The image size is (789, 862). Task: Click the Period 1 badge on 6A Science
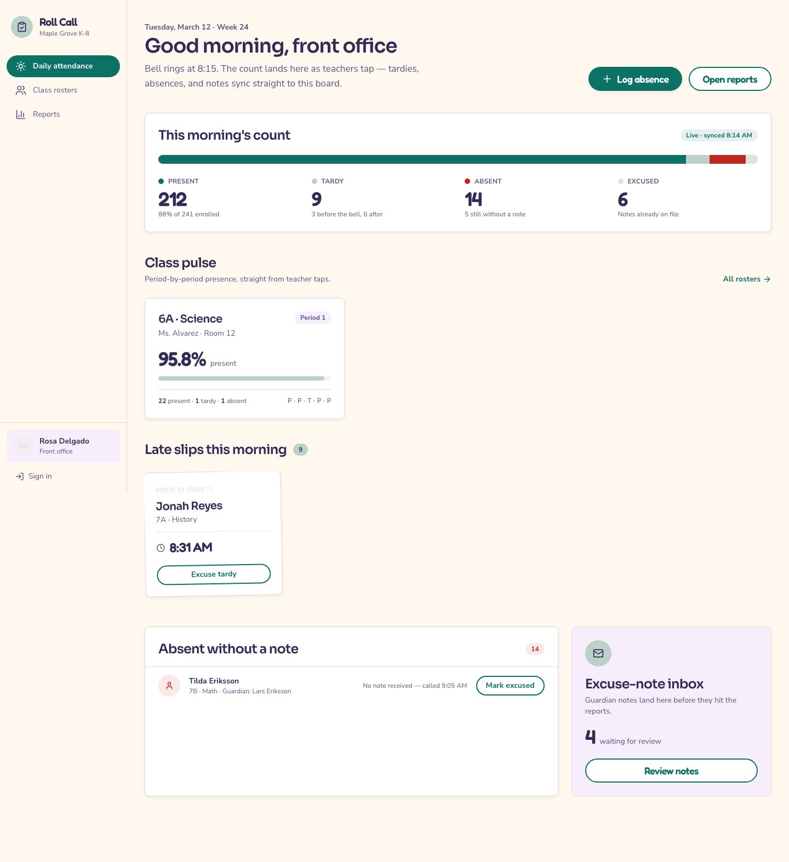[x=313, y=318]
